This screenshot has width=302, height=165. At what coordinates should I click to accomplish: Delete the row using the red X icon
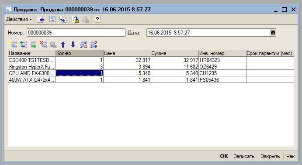(43, 45)
